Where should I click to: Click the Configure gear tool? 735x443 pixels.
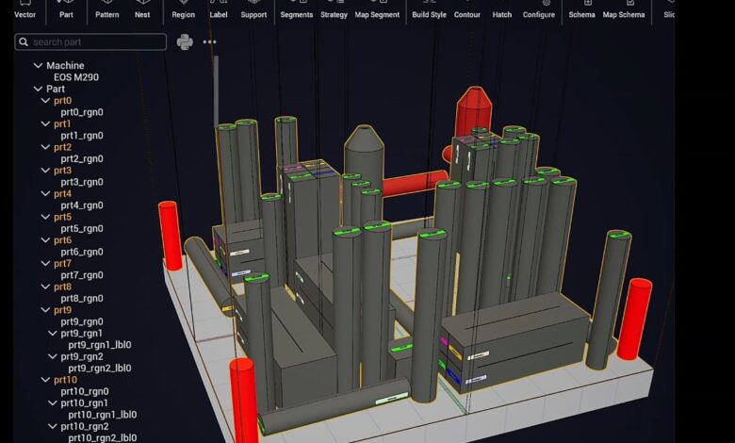539,9
